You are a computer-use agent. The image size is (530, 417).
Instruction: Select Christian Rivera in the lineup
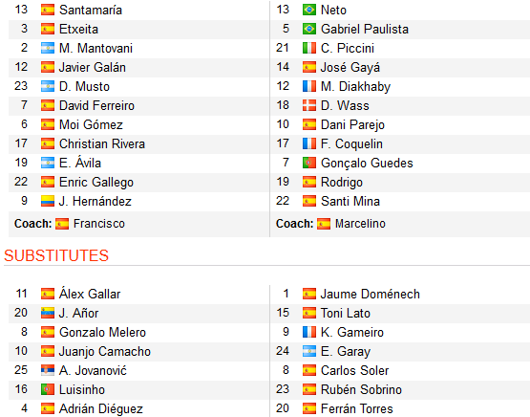102,143
